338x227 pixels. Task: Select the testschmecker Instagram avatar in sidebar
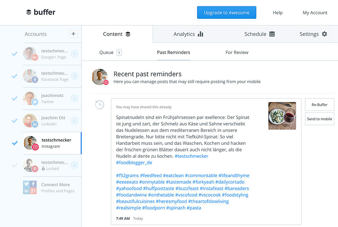pyautogui.click(x=30, y=143)
